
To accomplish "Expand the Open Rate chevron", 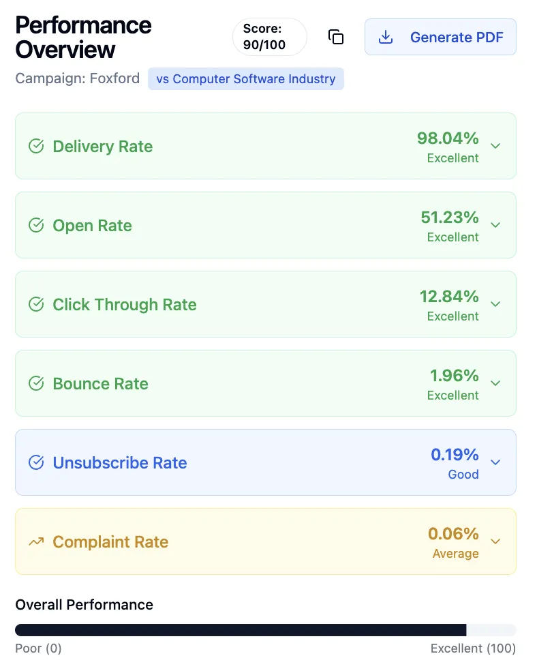I will point(495,225).
